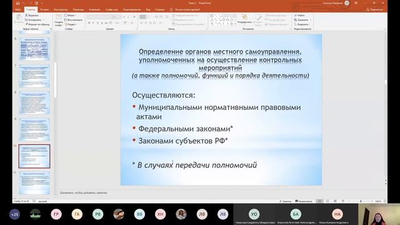Switch to Reading view icon
Viewport: 400px width, 225px height.
335,201
